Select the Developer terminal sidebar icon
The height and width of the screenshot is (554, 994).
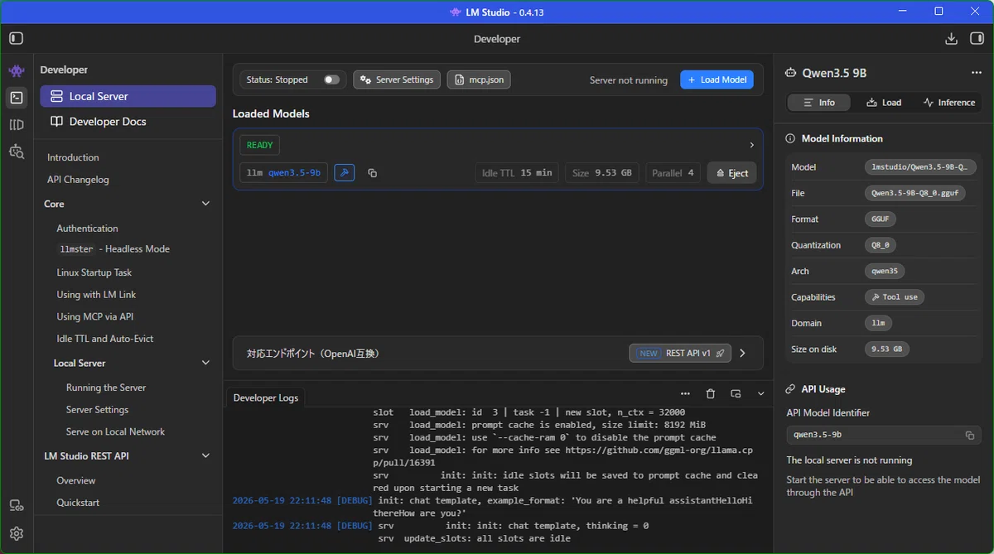click(17, 98)
